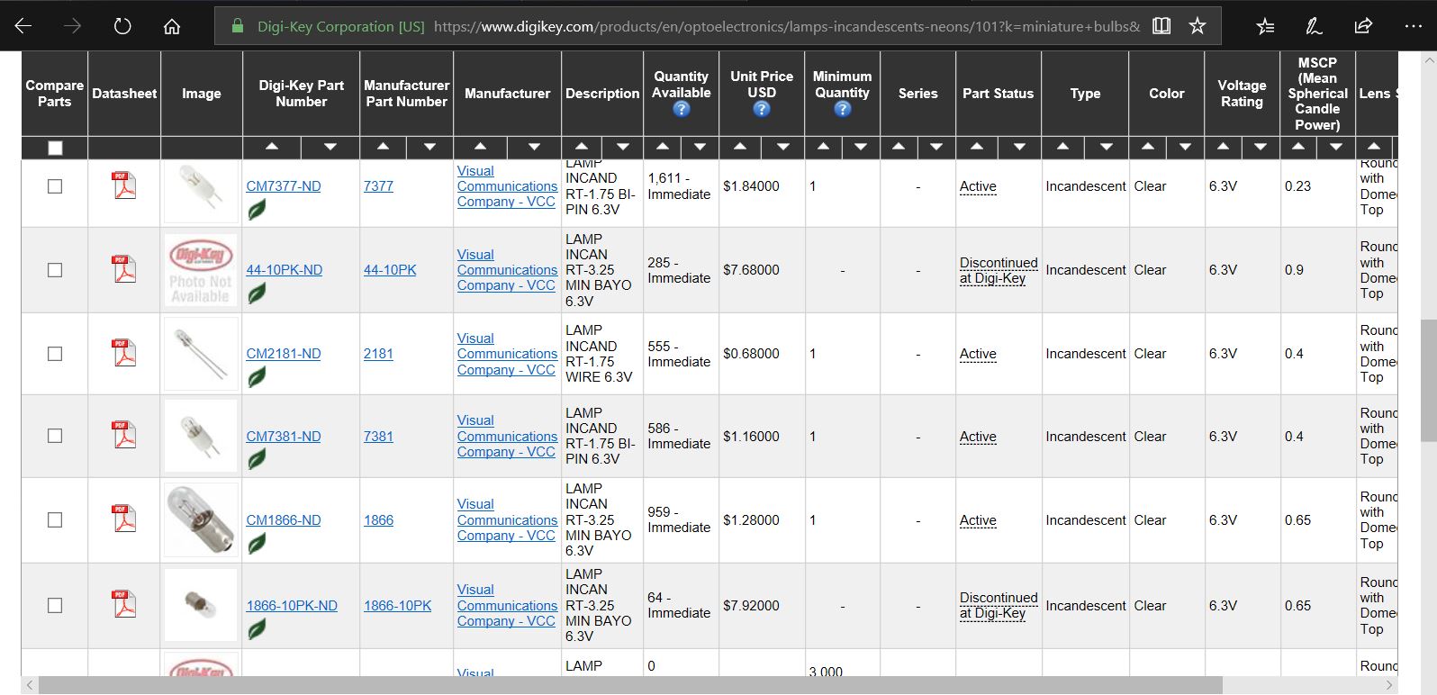Sort Series column ascending
Screen dimensions: 1437x695
pyautogui.click(x=898, y=147)
